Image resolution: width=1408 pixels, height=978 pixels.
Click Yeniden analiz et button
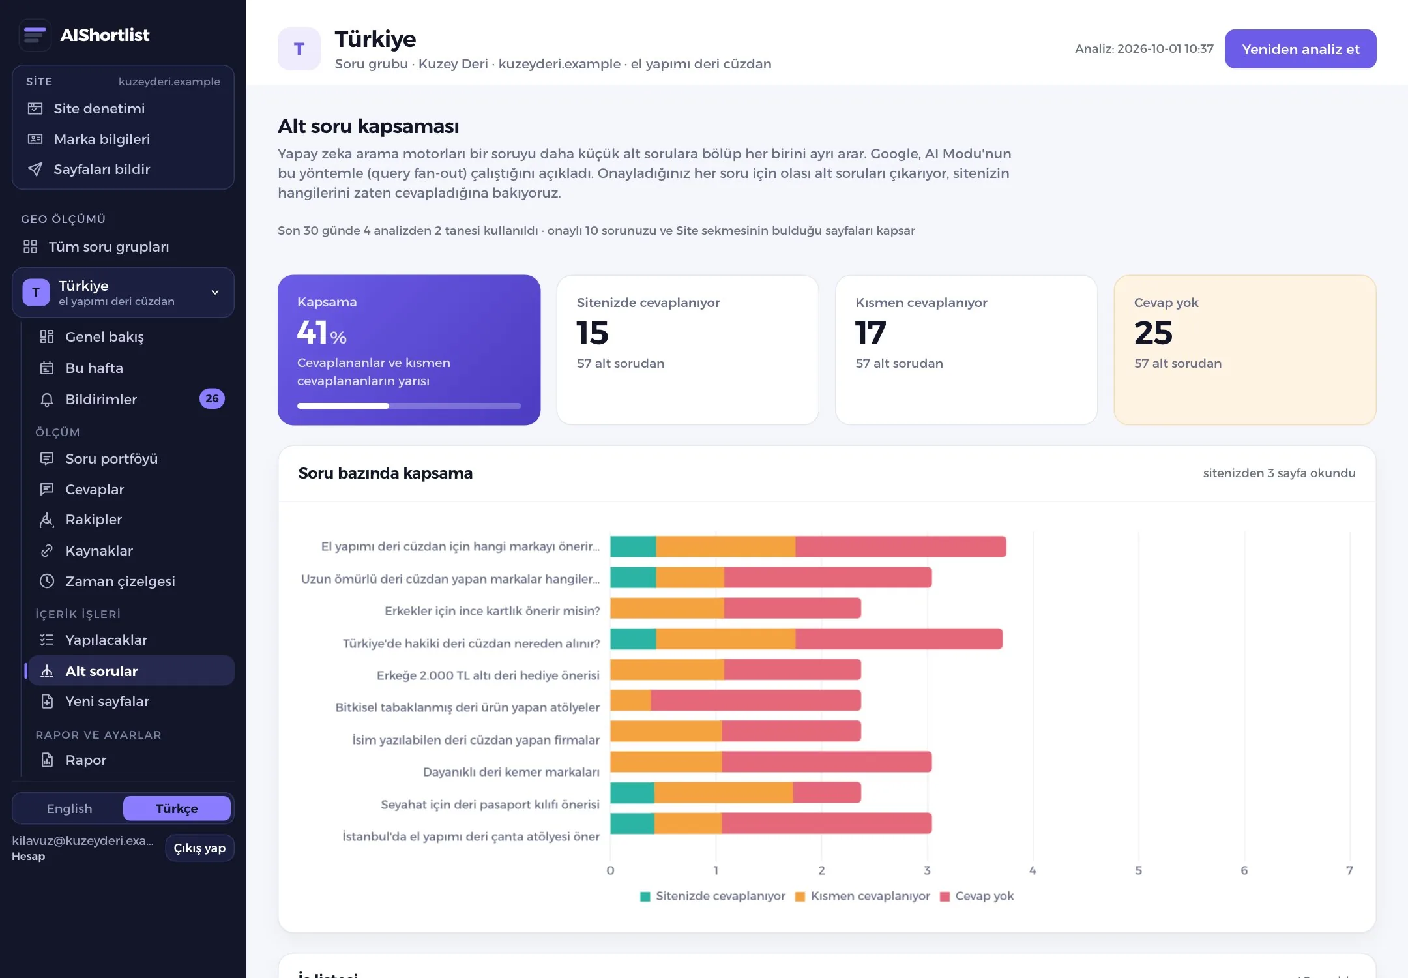(1300, 49)
